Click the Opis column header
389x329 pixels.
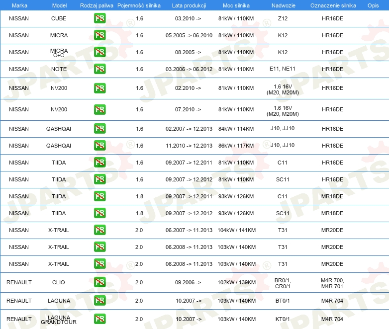(x=373, y=5)
